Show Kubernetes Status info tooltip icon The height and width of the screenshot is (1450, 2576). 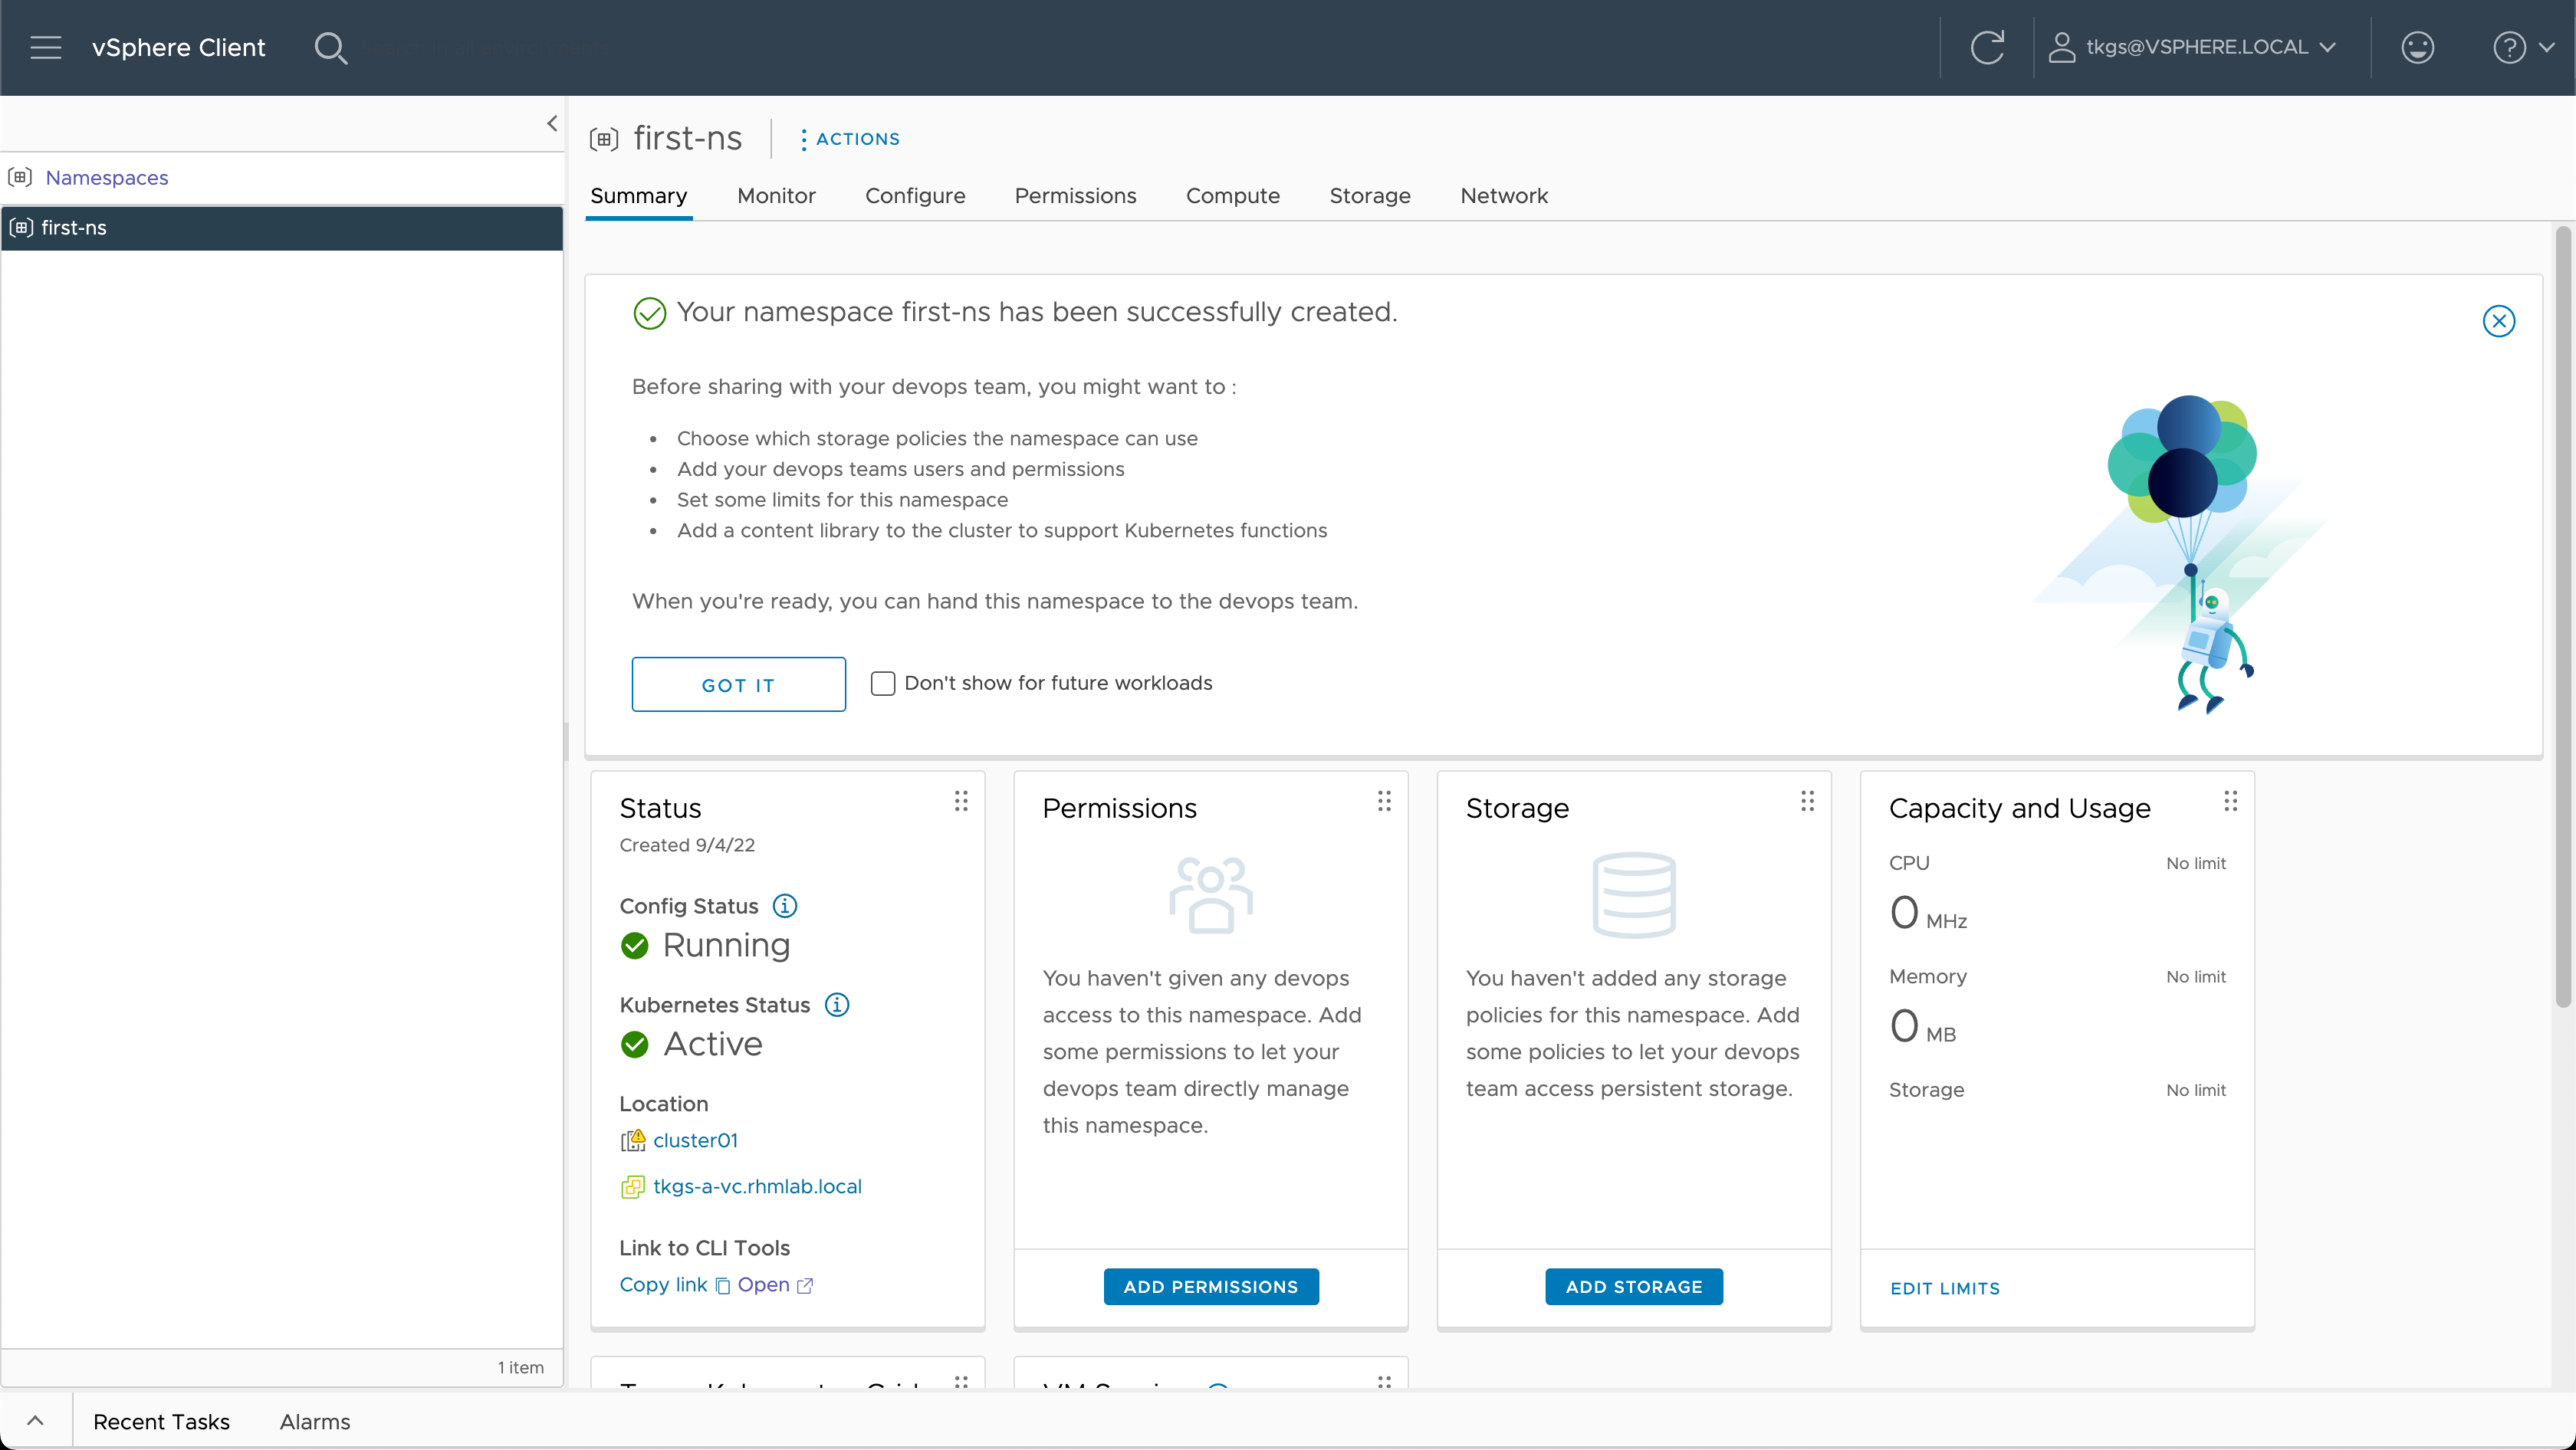[x=837, y=1004]
